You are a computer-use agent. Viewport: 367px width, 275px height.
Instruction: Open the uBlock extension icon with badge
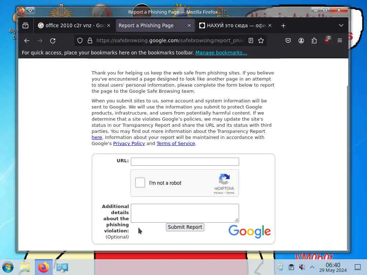coord(327,40)
